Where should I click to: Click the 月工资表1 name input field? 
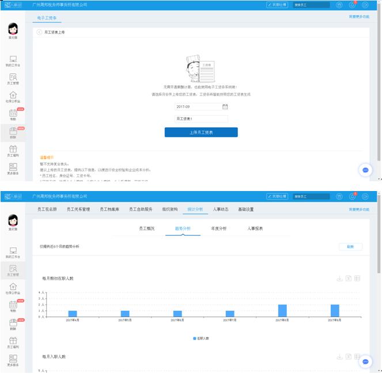point(201,119)
